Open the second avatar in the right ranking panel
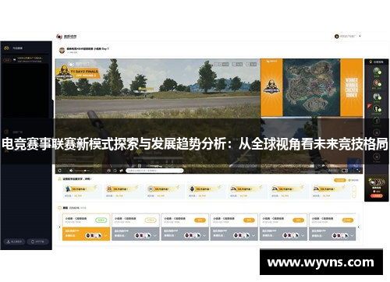The height and width of the screenshot is (282, 390). [x=377, y=83]
